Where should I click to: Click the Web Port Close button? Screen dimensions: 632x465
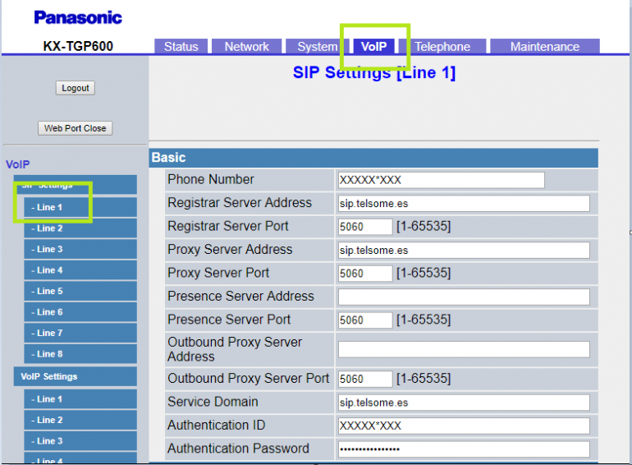pos(75,128)
